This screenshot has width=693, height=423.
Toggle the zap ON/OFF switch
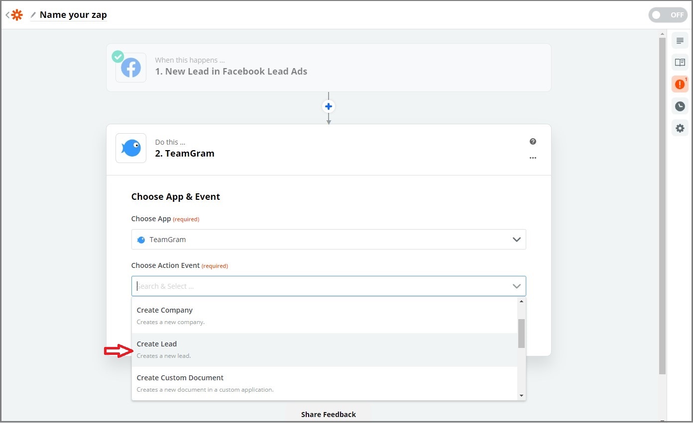point(668,15)
